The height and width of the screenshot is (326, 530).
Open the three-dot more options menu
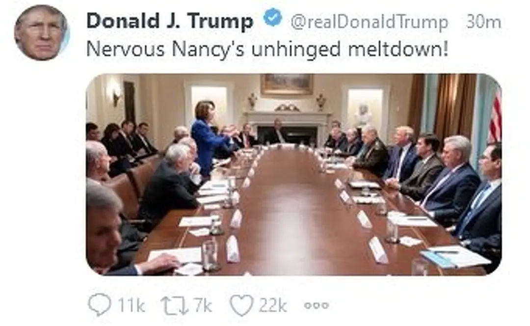point(317,305)
